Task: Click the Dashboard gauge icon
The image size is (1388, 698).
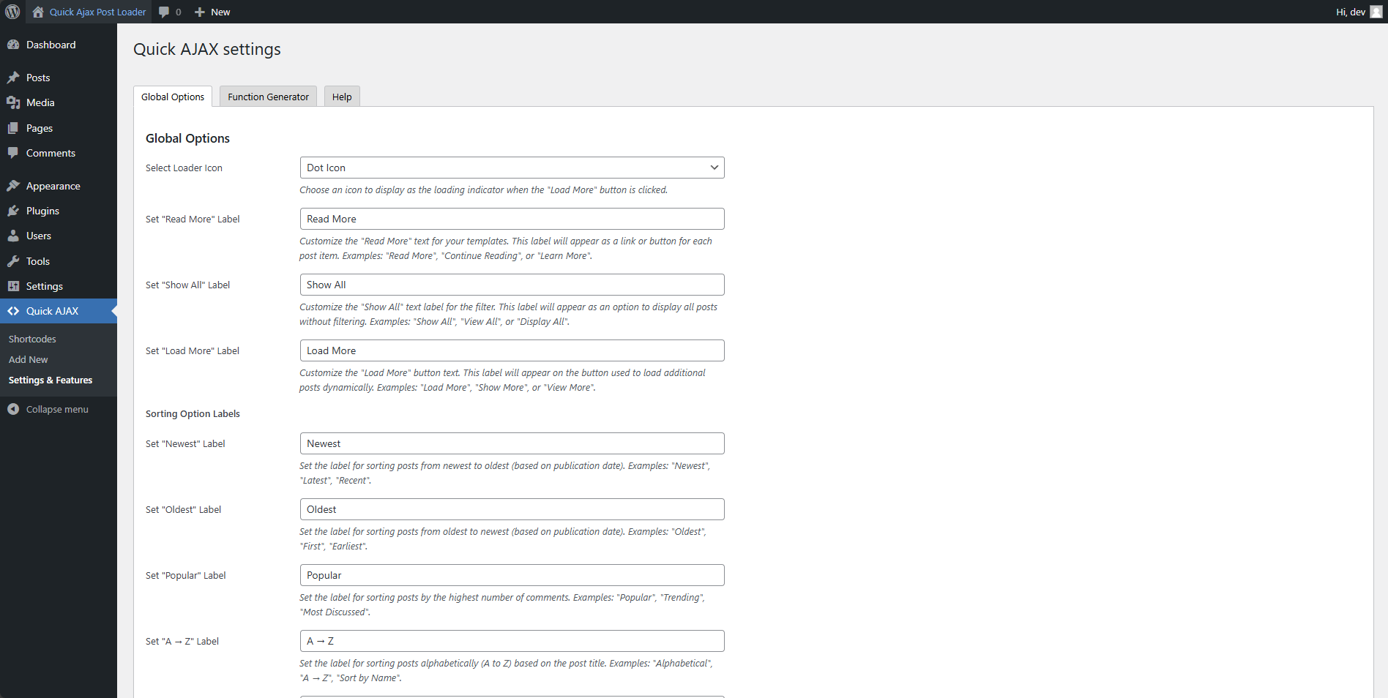Action: pyautogui.click(x=13, y=45)
